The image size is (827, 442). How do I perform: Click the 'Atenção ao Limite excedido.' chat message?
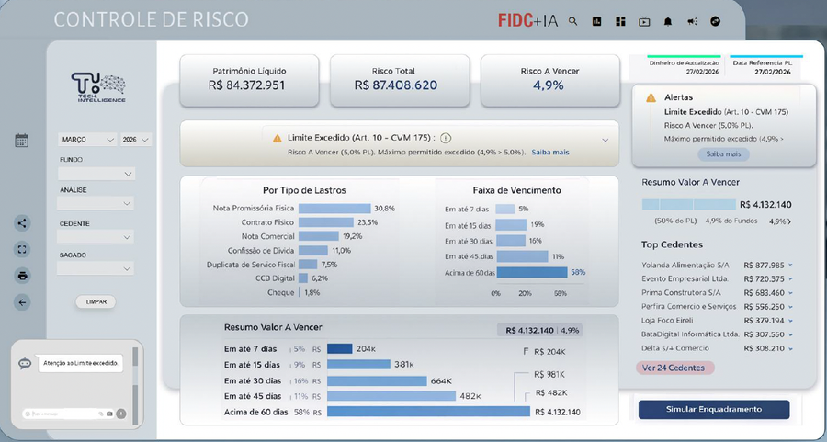80,363
